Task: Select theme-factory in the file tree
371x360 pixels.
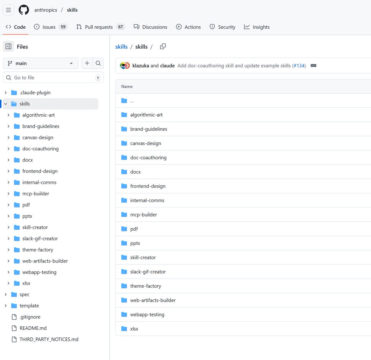Action: pos(38,250)
